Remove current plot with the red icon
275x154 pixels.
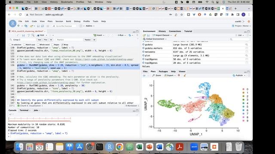pos(179,75)
